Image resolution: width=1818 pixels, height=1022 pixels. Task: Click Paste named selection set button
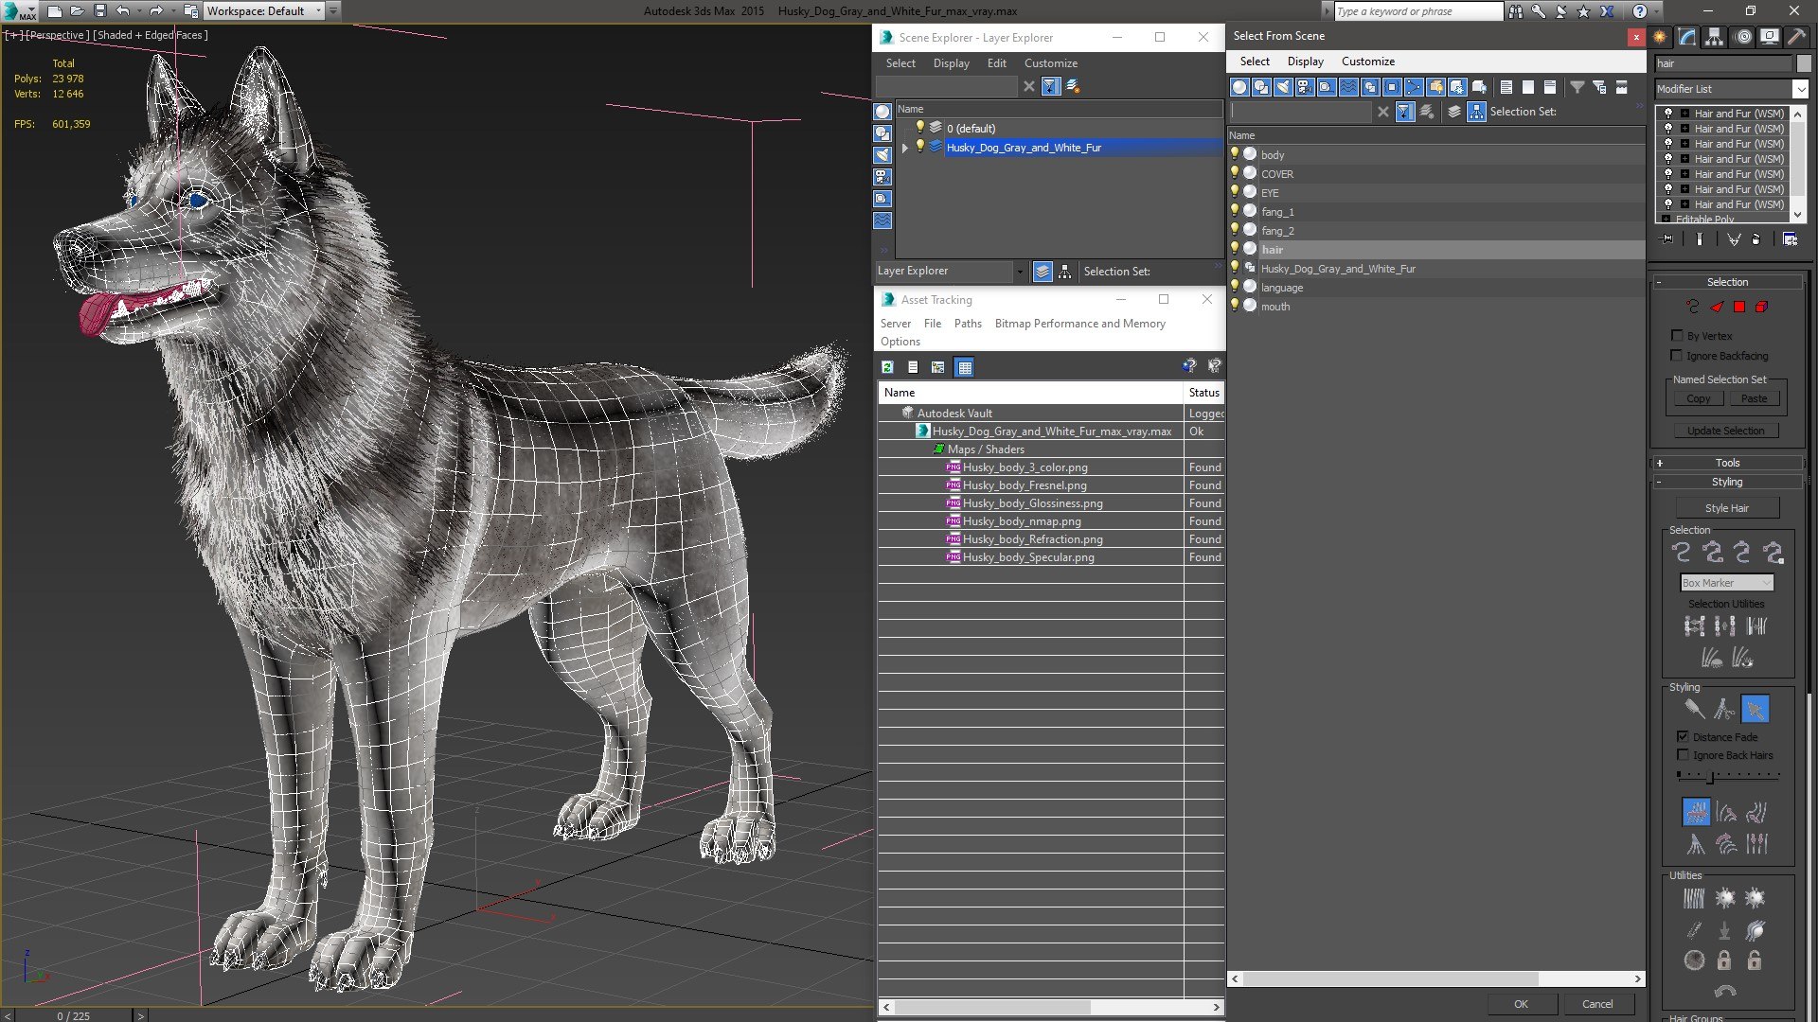coord(1754,398)
